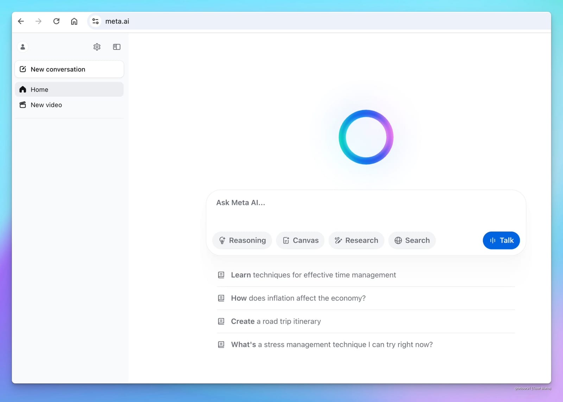
Task: Enable the Search option
Action: pyautogui.click(x=412, y=240)
